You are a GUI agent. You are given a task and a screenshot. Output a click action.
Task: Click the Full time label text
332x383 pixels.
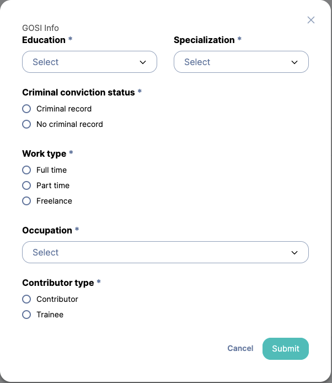(x=51, y=170)
